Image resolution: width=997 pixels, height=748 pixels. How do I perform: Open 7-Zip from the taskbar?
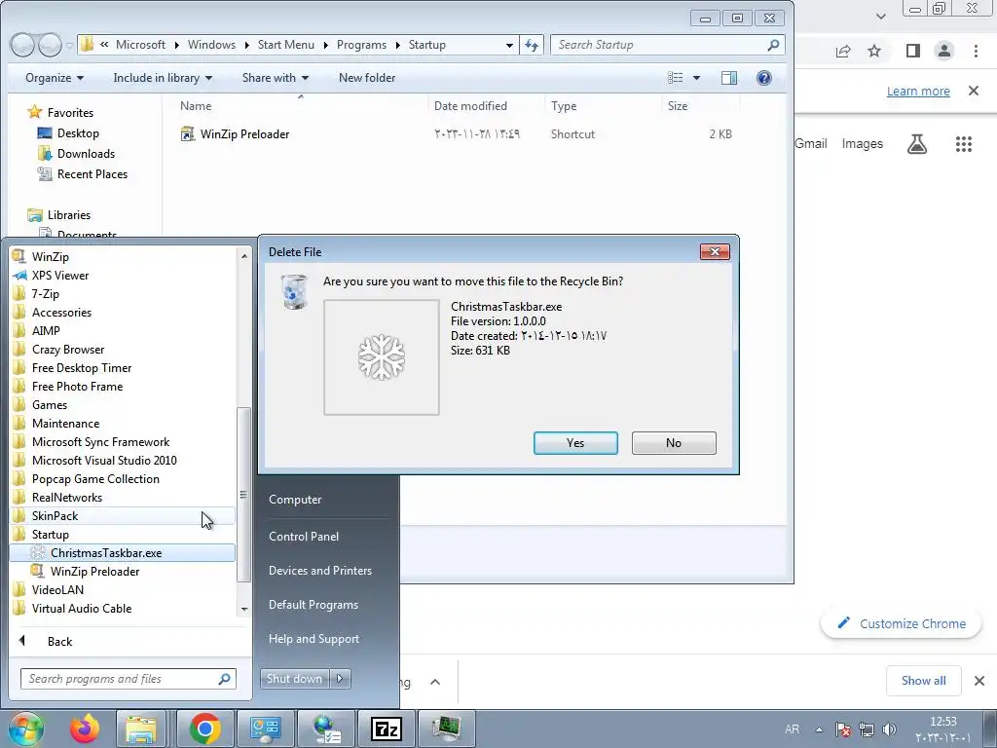pos(387,729)
